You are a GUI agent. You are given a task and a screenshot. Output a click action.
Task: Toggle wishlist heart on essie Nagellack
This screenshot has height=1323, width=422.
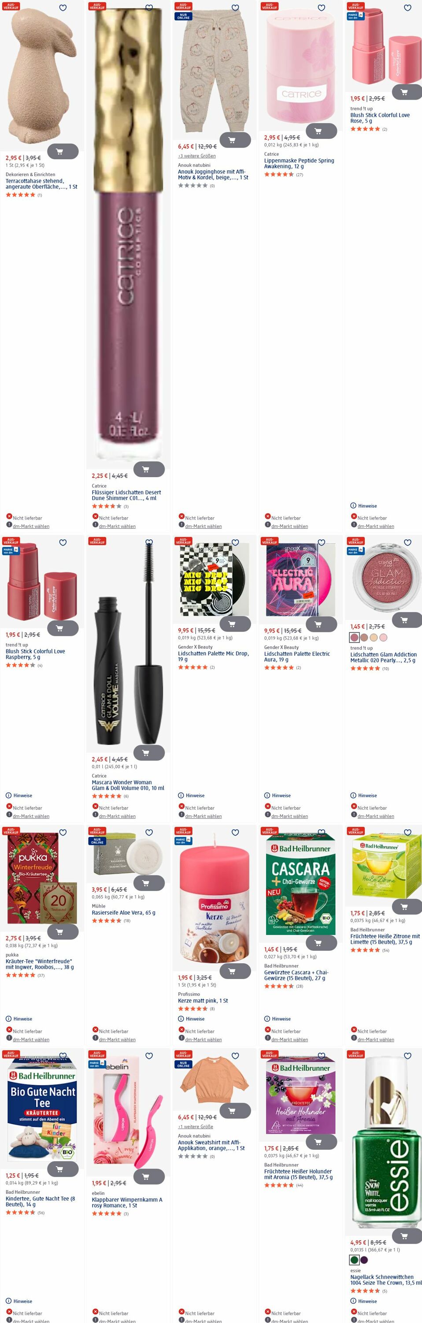[407, 1057]
